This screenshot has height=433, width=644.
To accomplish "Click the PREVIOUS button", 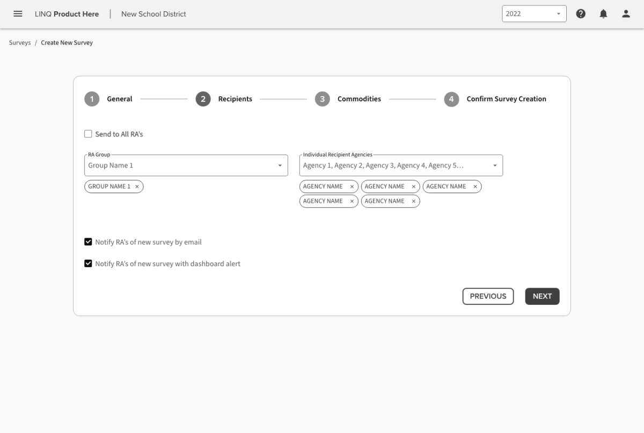I will (x=488, y=296).
